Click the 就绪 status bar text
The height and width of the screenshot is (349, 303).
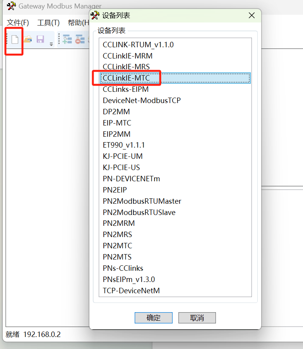[x=12, y=334]
